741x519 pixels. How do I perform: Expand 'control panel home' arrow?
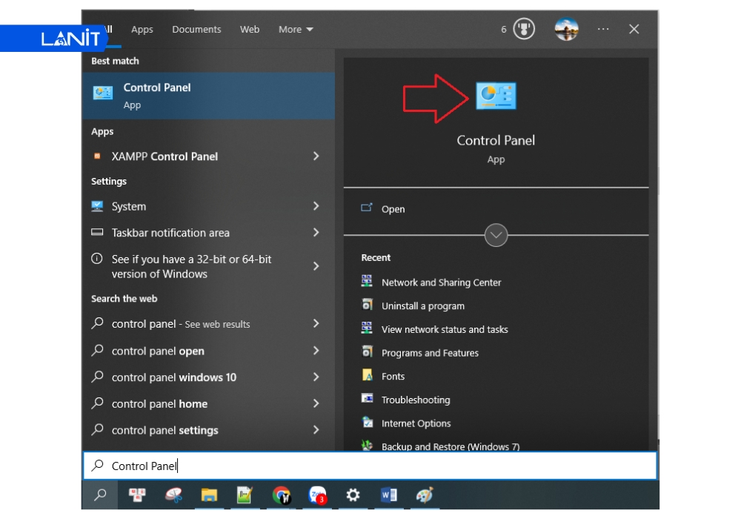point(316,403)
